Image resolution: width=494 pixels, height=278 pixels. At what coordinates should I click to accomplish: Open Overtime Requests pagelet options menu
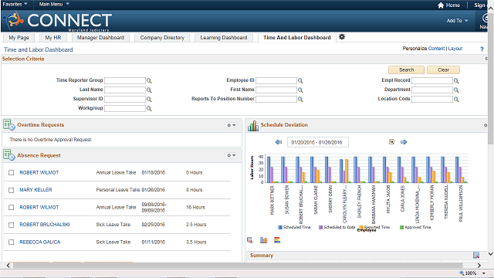coord(232,125)
